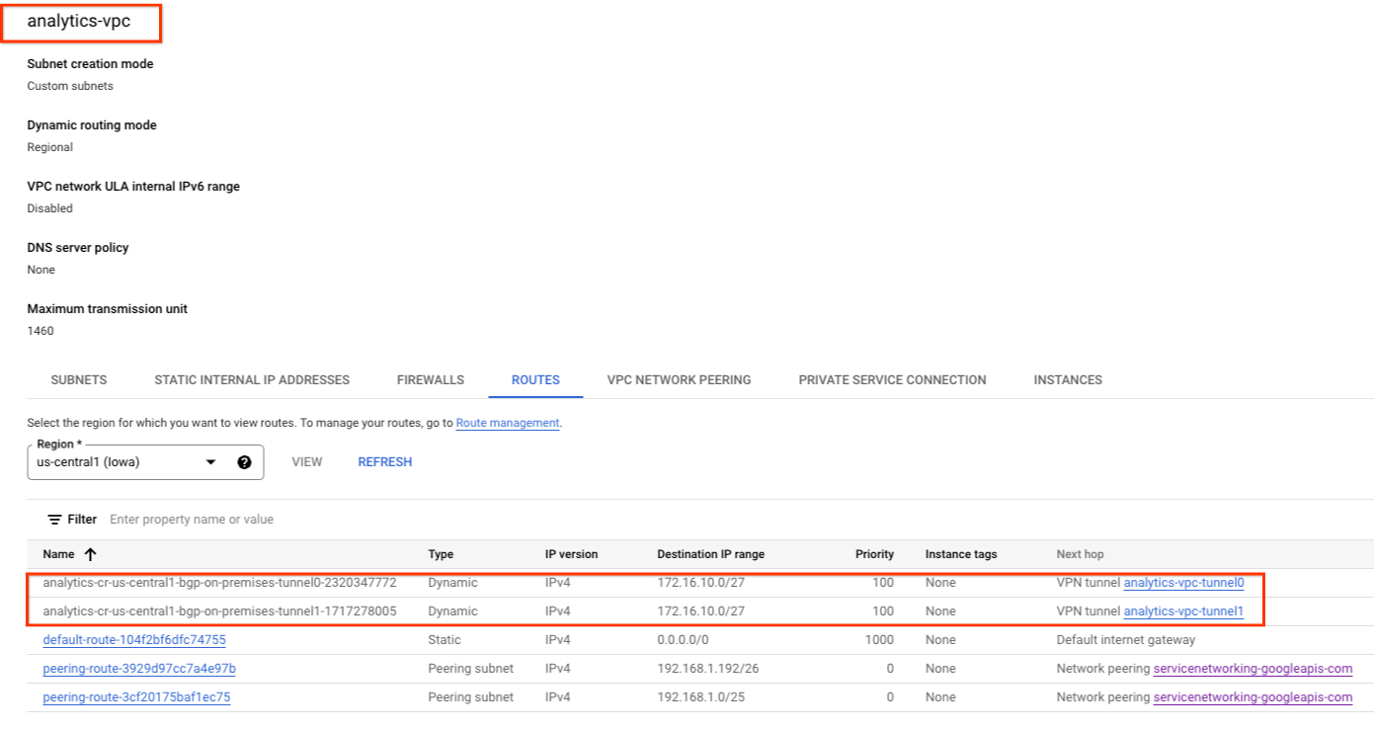The width and height of the screenshot is (1374, 731).
Task: Switch to the Instances tab
Action: pos(1068,380)
